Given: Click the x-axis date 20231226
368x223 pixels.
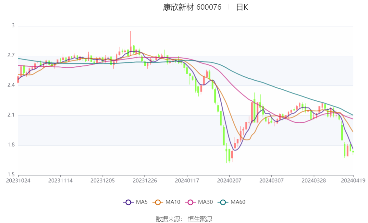Looking at the screenshot, I should [145, 181].
